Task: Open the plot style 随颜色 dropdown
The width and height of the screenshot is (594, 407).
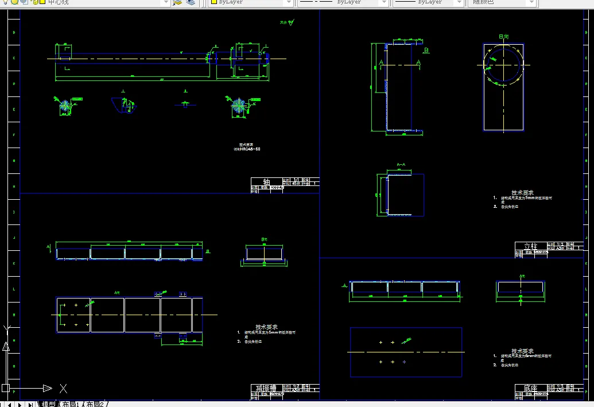Action: click(x=531, y=2)
